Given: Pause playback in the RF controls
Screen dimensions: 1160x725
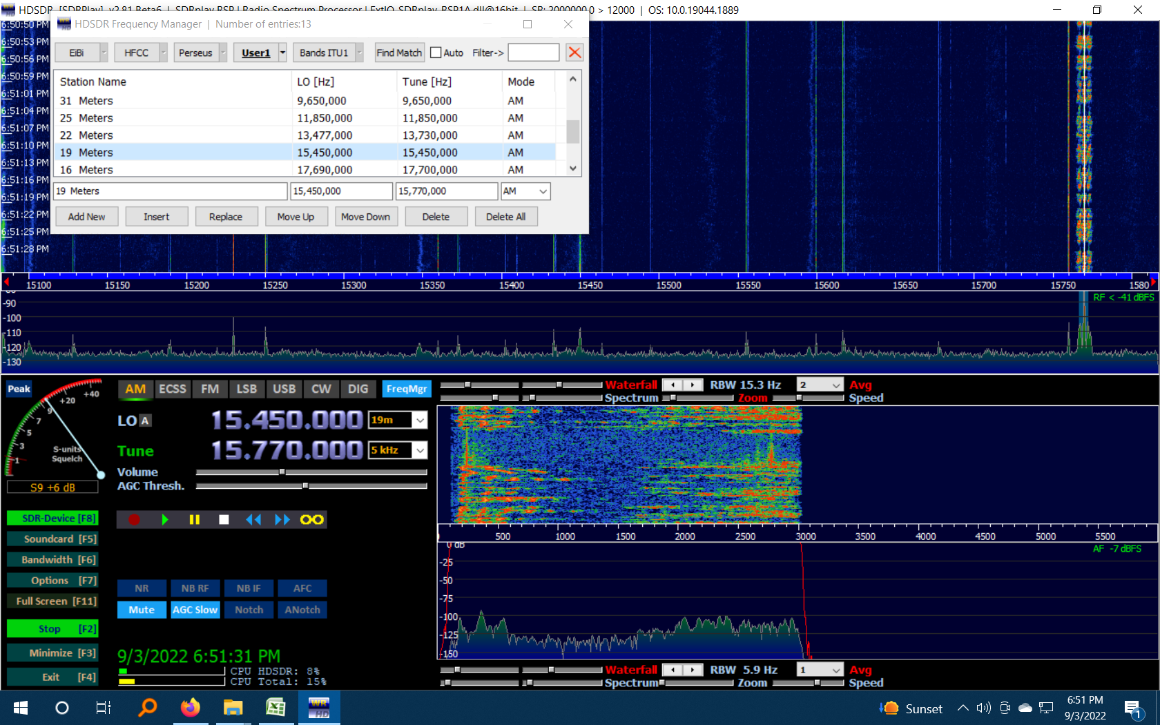Looking at the screenshot, I should pyautogui.click(x=194, y=519).
